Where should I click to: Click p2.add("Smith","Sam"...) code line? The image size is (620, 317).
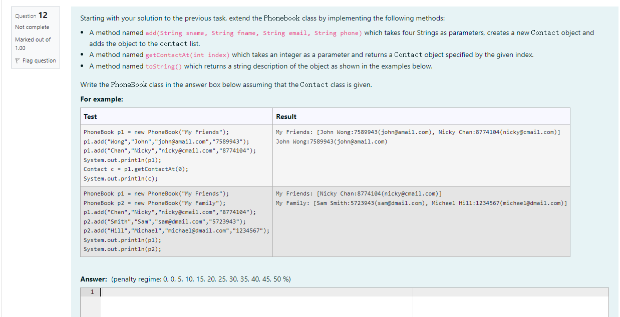(165, 221)
